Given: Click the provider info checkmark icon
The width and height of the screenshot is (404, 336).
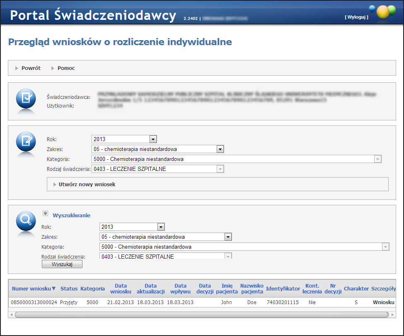Looking at the screenshot, I should (x=26, y=99).
